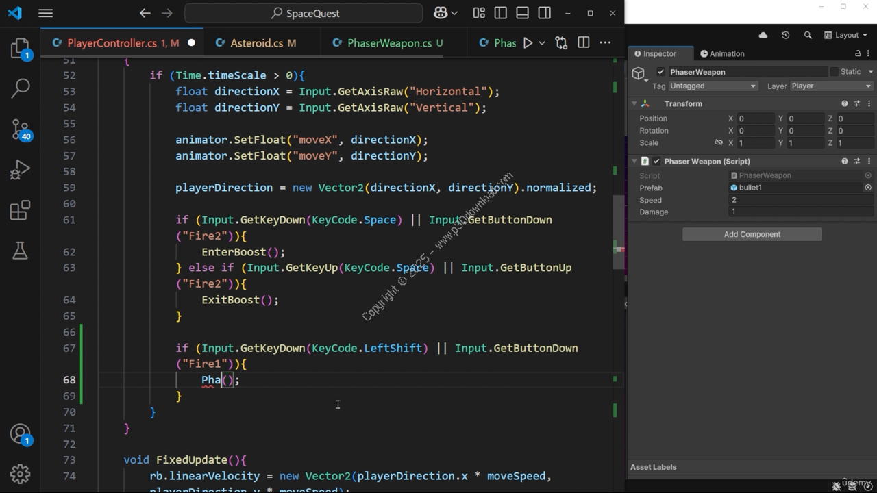Open the Copilot chat icon
The image size is (877, 493).
coord(441,13)
